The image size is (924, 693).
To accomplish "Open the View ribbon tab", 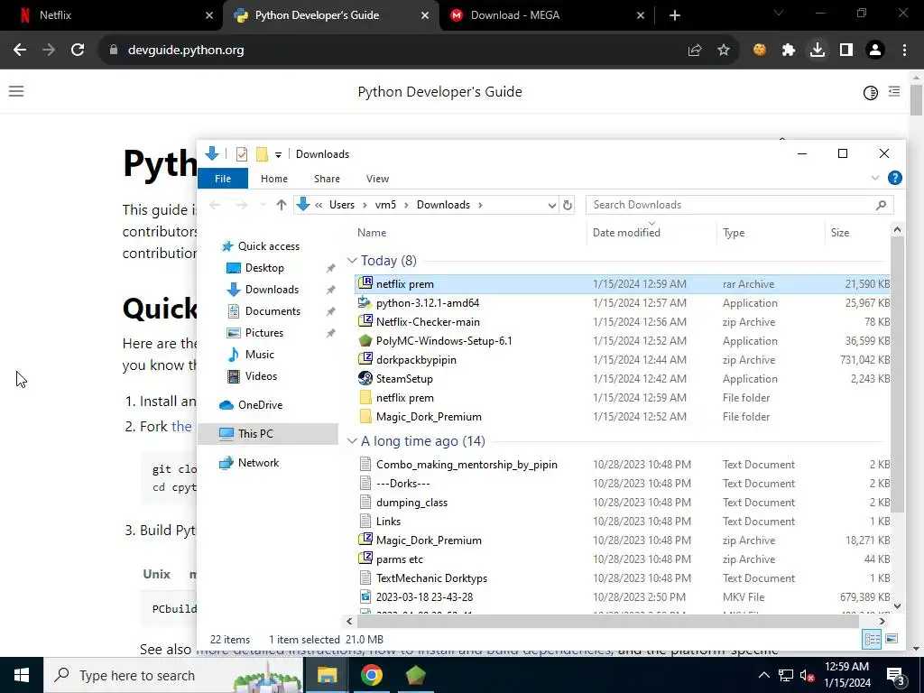I will click(377, 179).
